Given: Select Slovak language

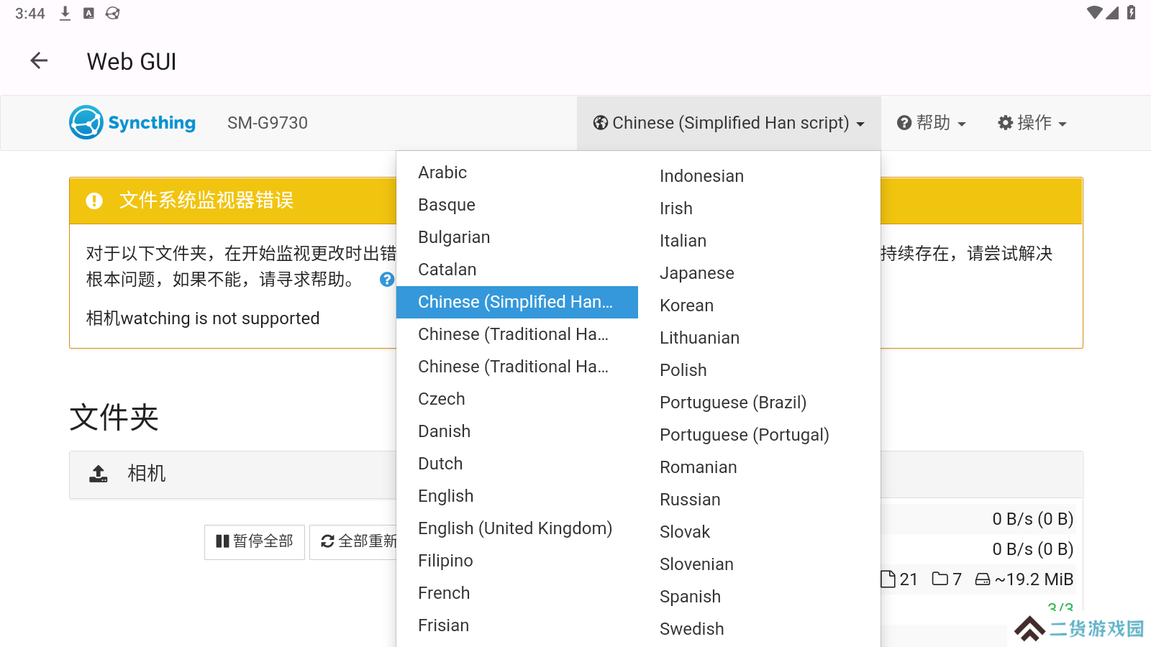Looking at the screenshot, I should pos(758,532).
